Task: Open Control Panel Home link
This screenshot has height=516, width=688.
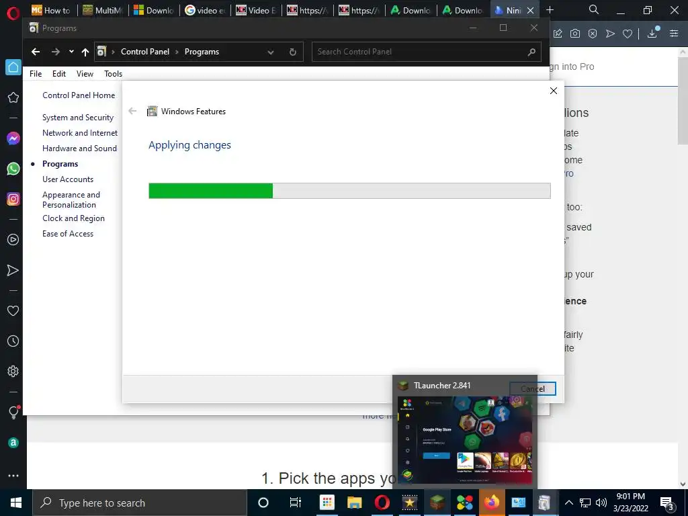Action: [79, 95]
